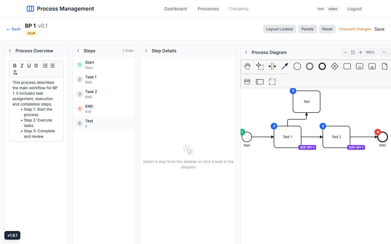Open the Dashboard page
The image size is (391, 244).
pyautogui.click(x=175, y=9)
